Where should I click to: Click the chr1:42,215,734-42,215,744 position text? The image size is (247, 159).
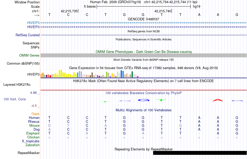point(171,2)
